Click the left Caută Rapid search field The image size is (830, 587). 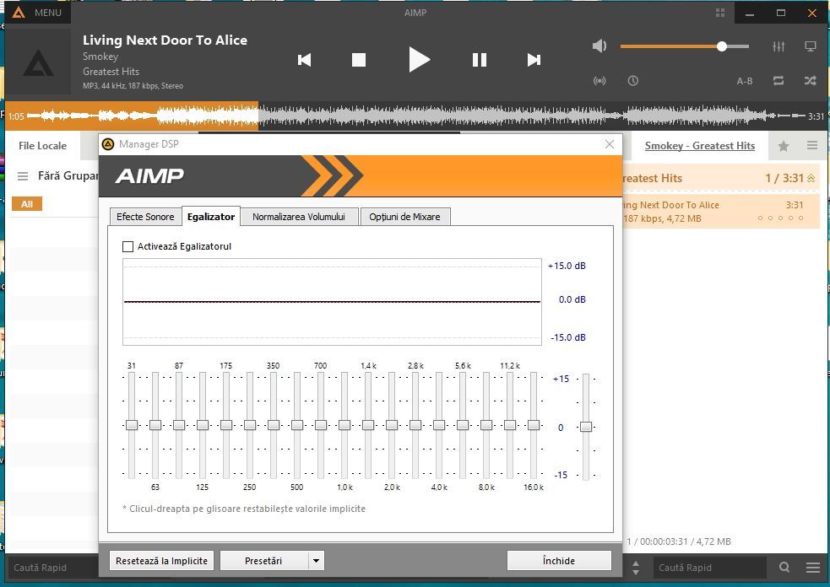(52, 568)
